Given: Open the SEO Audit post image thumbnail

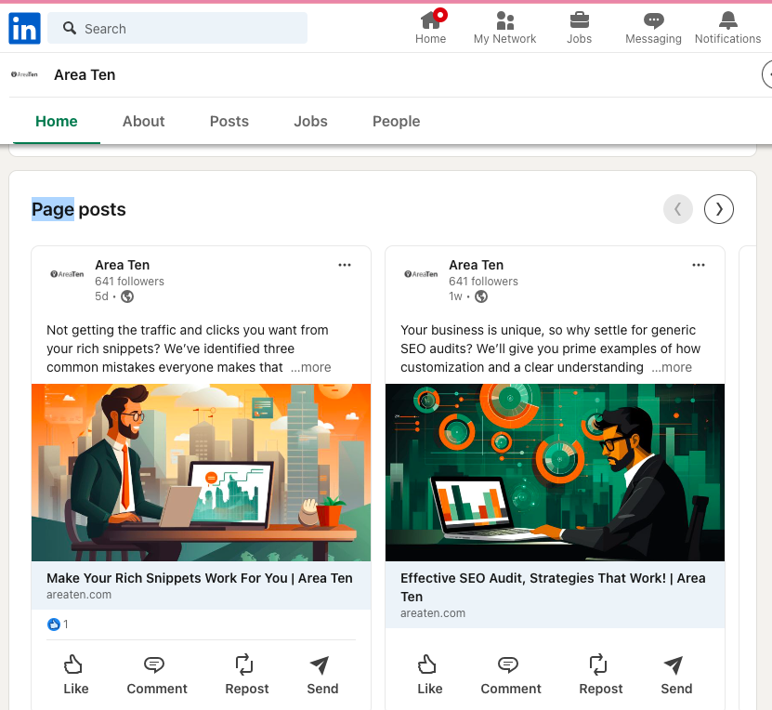Looking at the screenshot, I should (x=555, y=472).
